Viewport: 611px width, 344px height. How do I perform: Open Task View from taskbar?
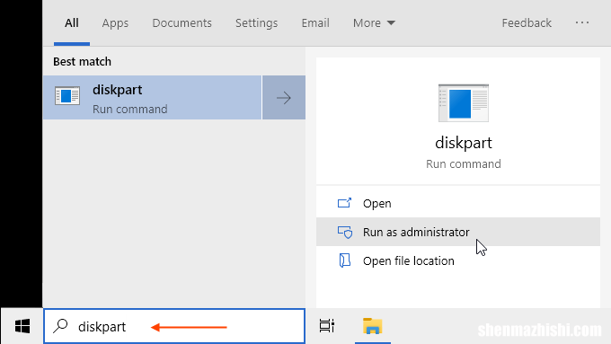[x=326, y=326]
